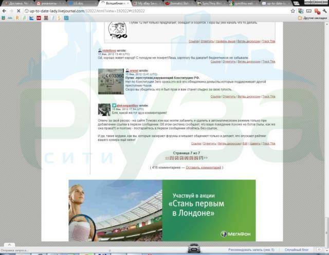Click Ссылка under violetflovo comment
Viewport: 329px width, 255px height.
215,62
